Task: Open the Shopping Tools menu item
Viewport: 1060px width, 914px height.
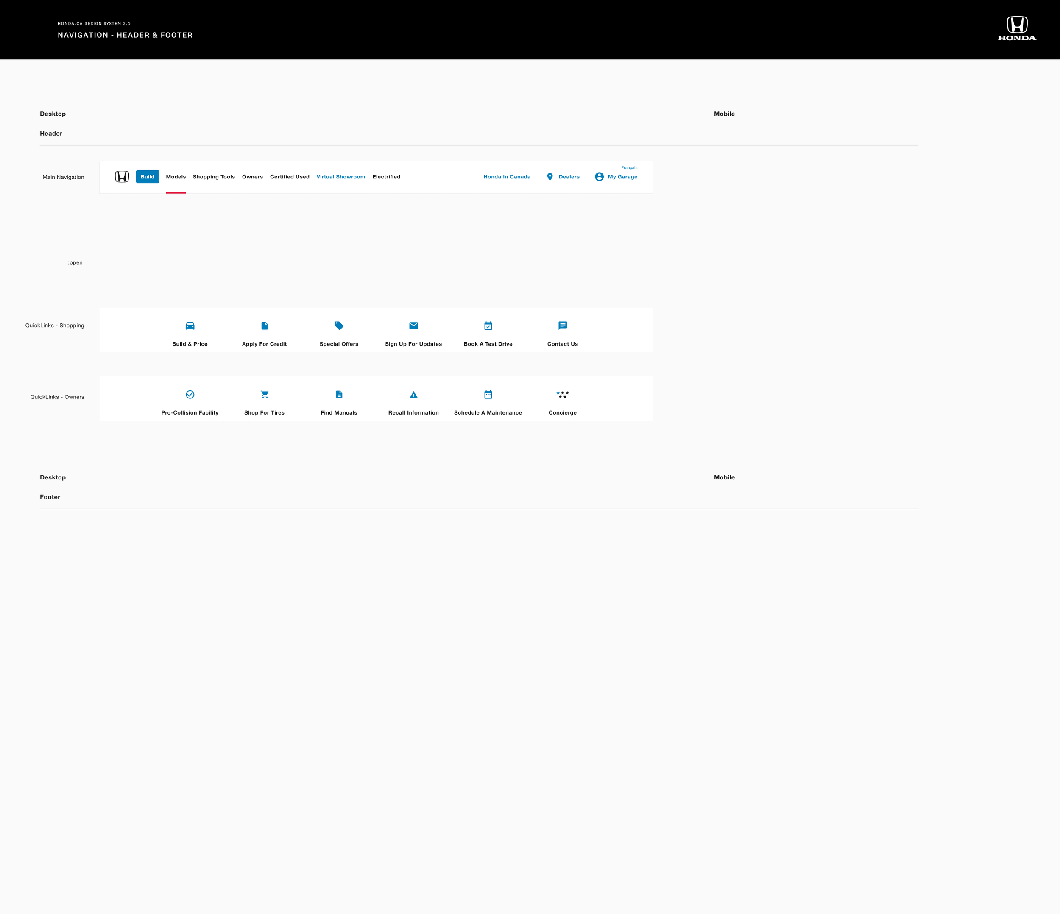Action: point(214,177)
